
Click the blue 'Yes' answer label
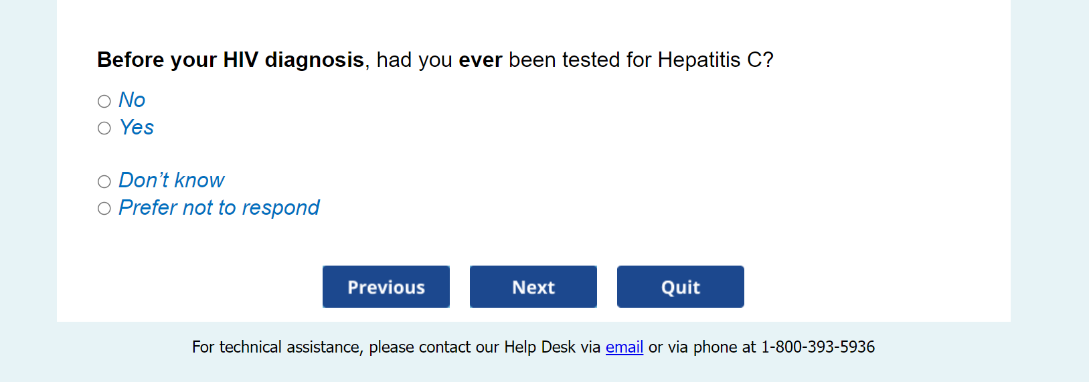tap(137, 127)
